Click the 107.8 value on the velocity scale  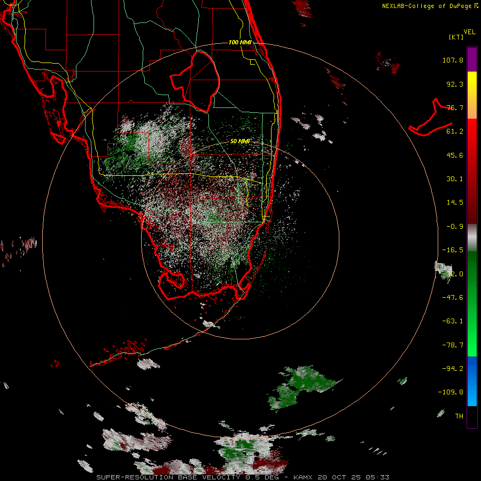click(x=453, y=60)
